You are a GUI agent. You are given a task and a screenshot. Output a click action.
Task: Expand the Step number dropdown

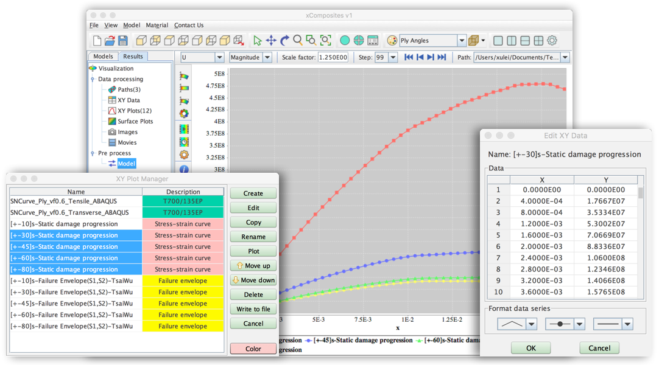coord(393,57)
